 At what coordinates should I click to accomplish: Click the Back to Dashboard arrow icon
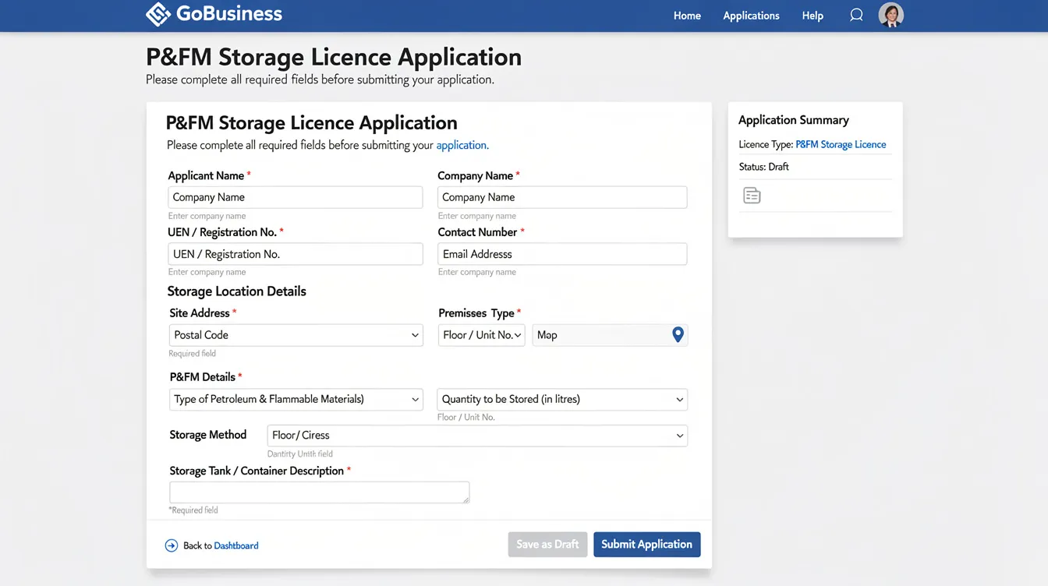point(172,545)
